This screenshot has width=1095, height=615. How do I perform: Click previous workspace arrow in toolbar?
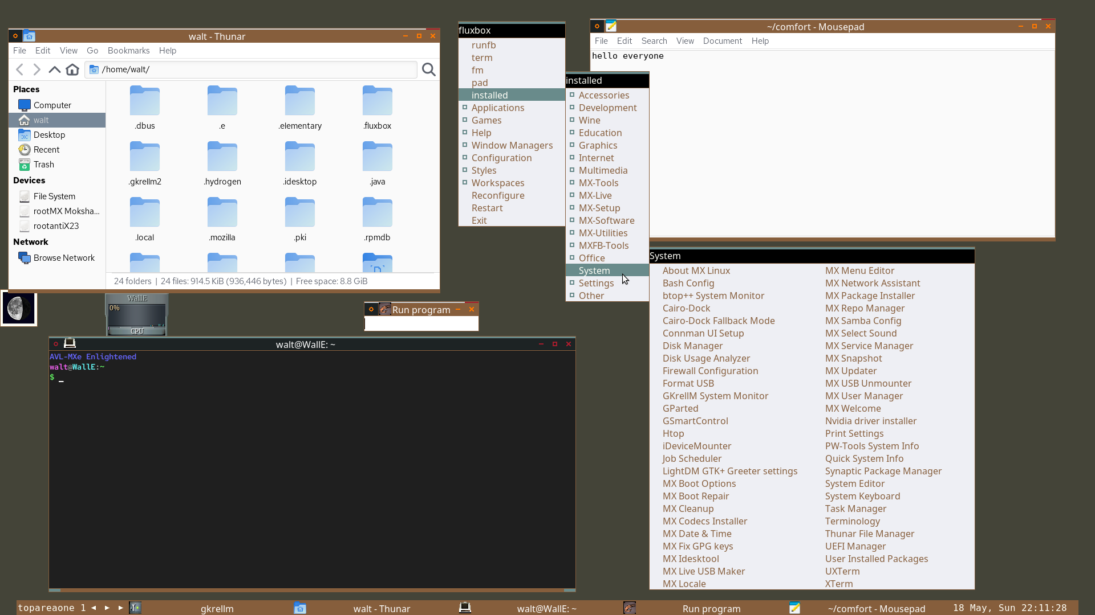[94, 608]
